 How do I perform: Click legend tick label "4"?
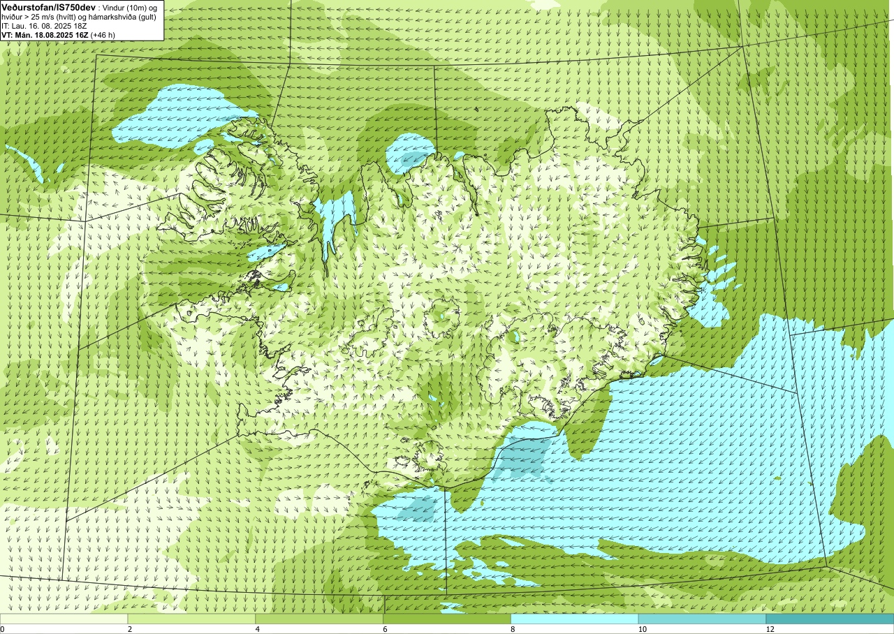coord(258,629)
